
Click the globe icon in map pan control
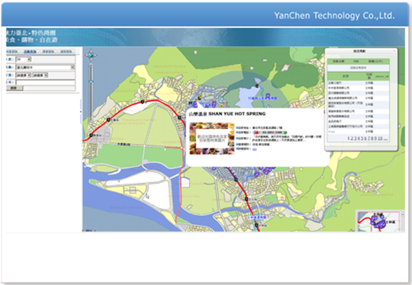92,55
